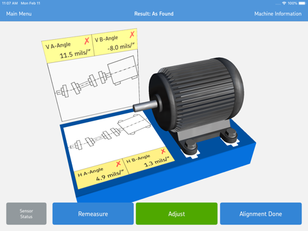Tap red X on H B-Angle
Screen dimensions: 308x231
(x=163, y=151)
